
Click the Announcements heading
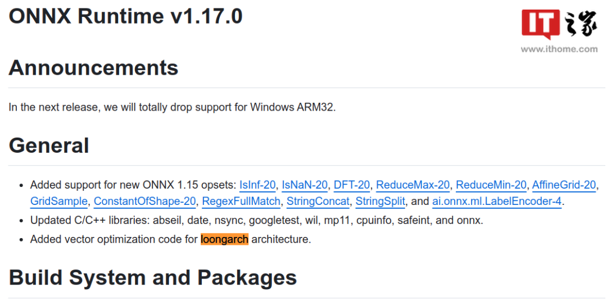click(93, 68)
